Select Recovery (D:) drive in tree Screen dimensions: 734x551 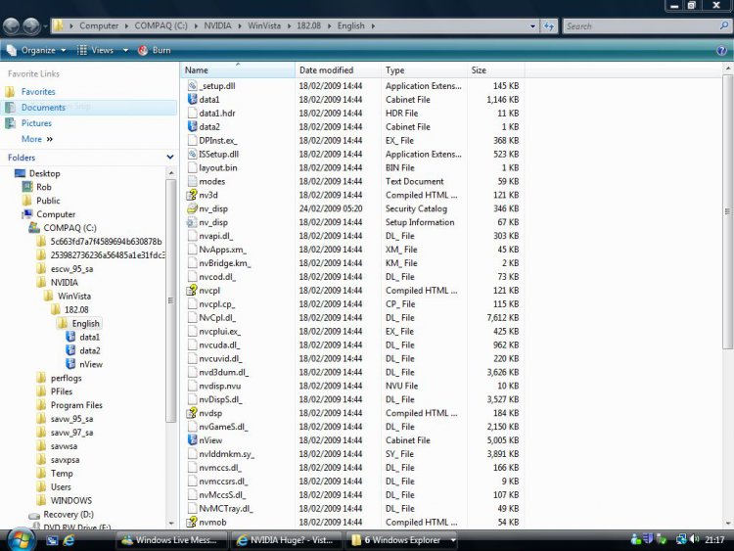tap(69, 514)
